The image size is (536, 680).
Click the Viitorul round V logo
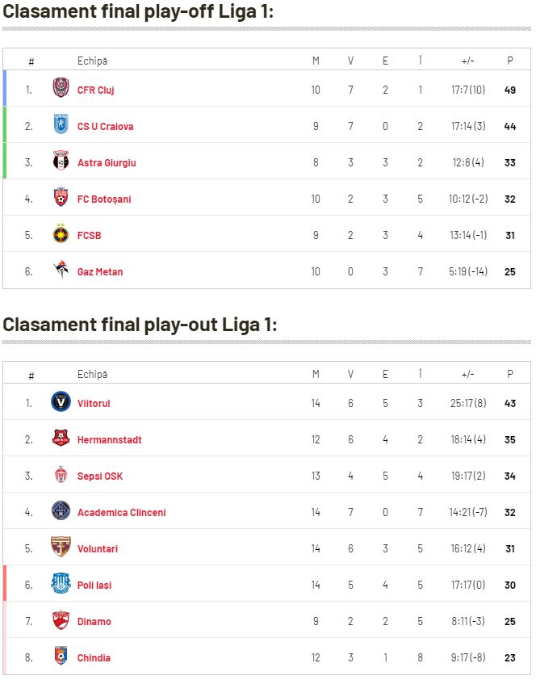[61, 401]
